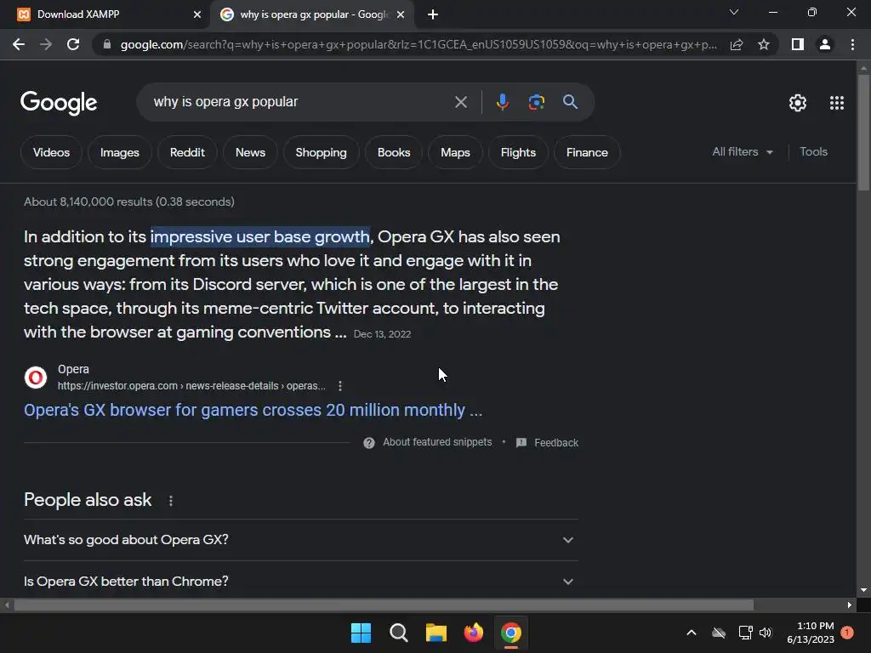This screenshot has height=653, width=871.
Task: Click the horizontal scrollbar thumb
Action: click(x=384, y=605)
